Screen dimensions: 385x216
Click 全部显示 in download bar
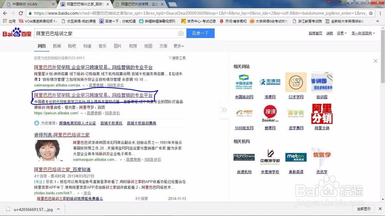(364, 209)
